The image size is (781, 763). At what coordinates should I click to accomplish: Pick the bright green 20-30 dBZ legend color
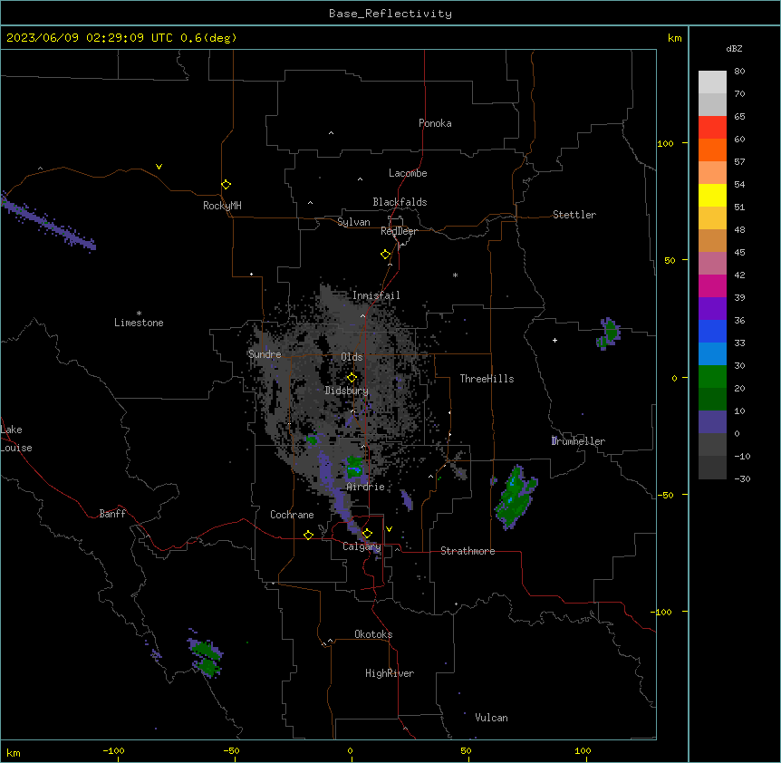[x=712, y=377]
